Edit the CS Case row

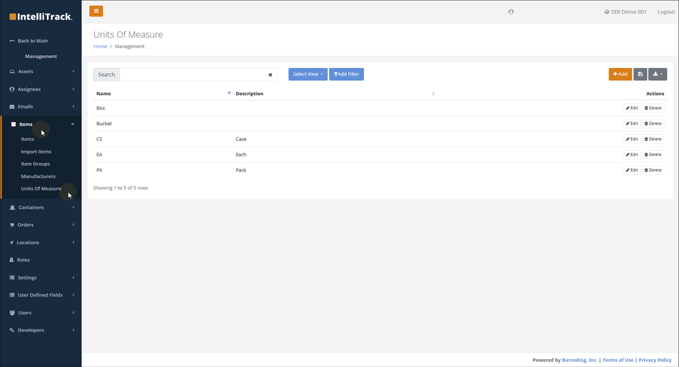tap(632, 139)
